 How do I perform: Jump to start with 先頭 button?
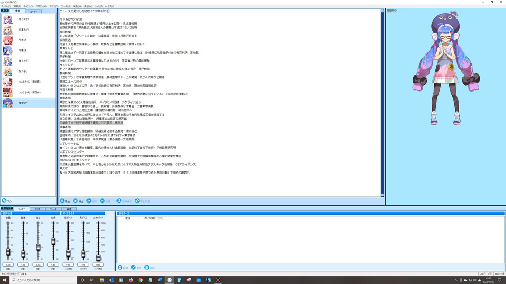(x=92, y=201)
